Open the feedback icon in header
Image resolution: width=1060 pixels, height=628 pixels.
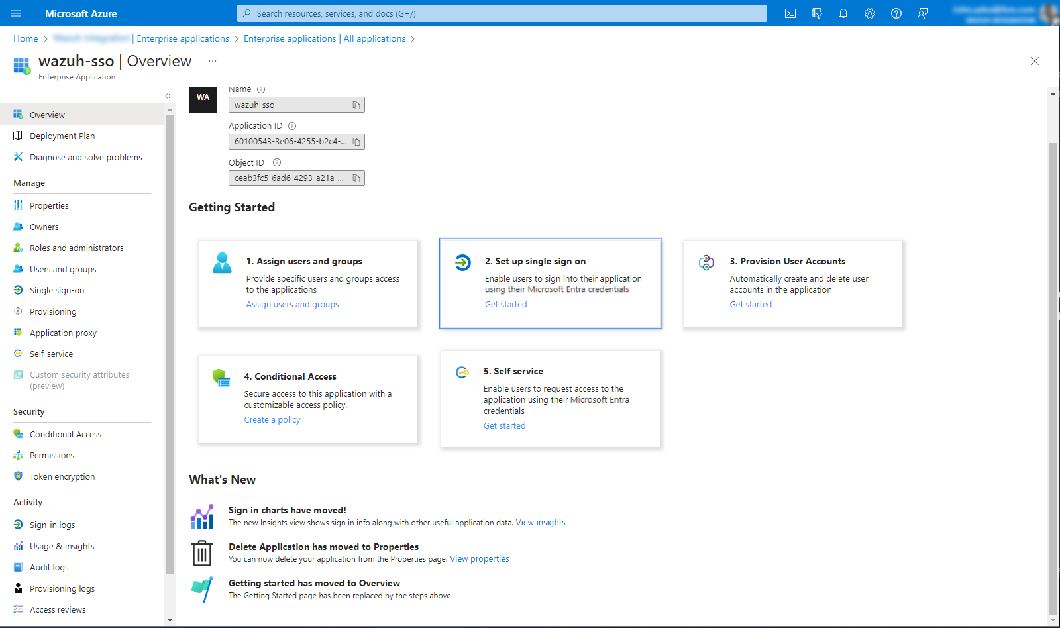click(x=923, y=13)
